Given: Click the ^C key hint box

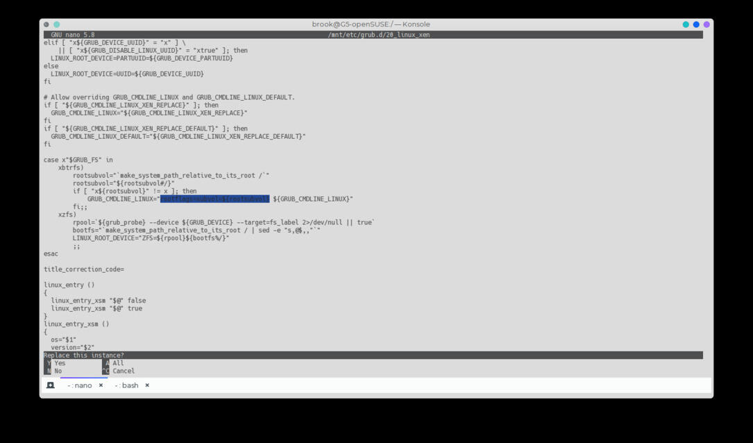Looking at the screenshot, I should click(x=105, y=371).
